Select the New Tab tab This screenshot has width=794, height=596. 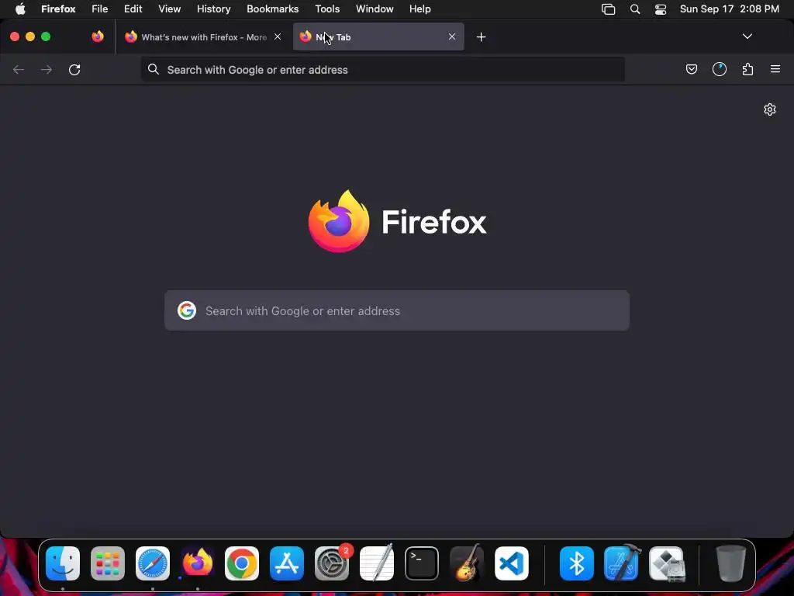(x=378, y=36)
